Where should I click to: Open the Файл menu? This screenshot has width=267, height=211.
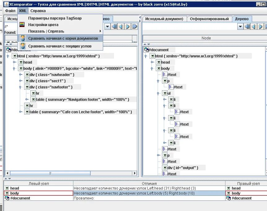point(10,11)
